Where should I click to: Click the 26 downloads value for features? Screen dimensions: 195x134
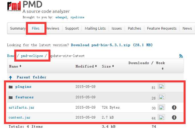tap(154, 98)
